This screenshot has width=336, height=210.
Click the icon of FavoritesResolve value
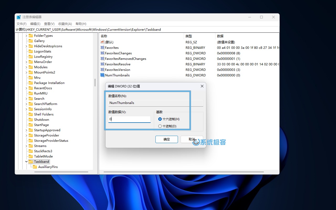(x=102, y=64)
